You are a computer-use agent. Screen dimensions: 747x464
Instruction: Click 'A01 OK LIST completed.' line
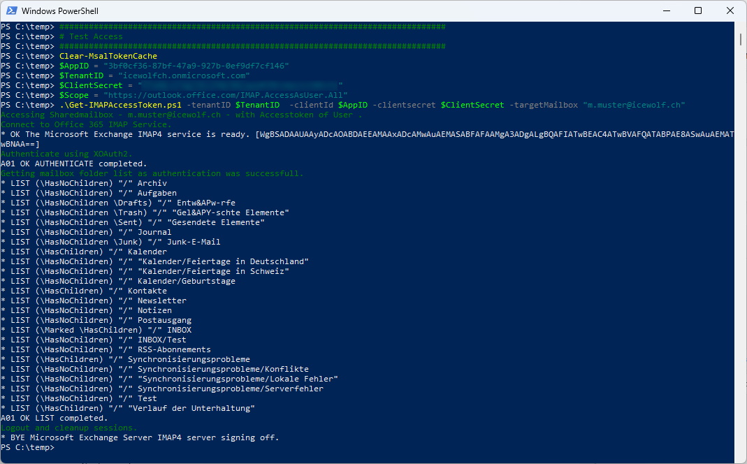tap(55, 418)
